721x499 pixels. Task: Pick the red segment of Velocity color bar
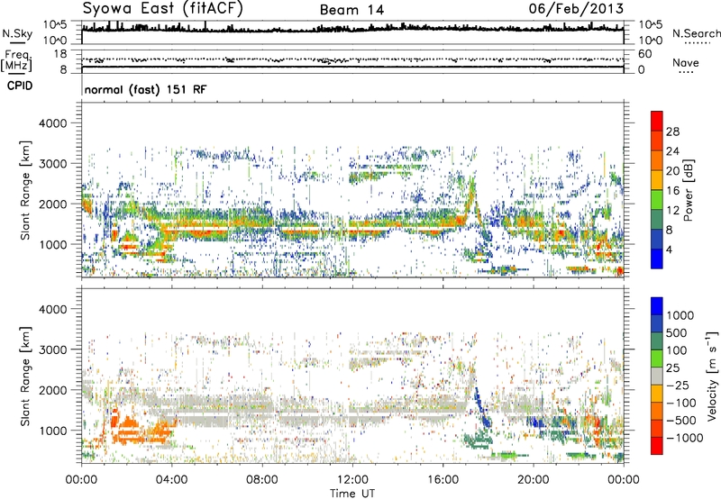click(x=657, y=446)
